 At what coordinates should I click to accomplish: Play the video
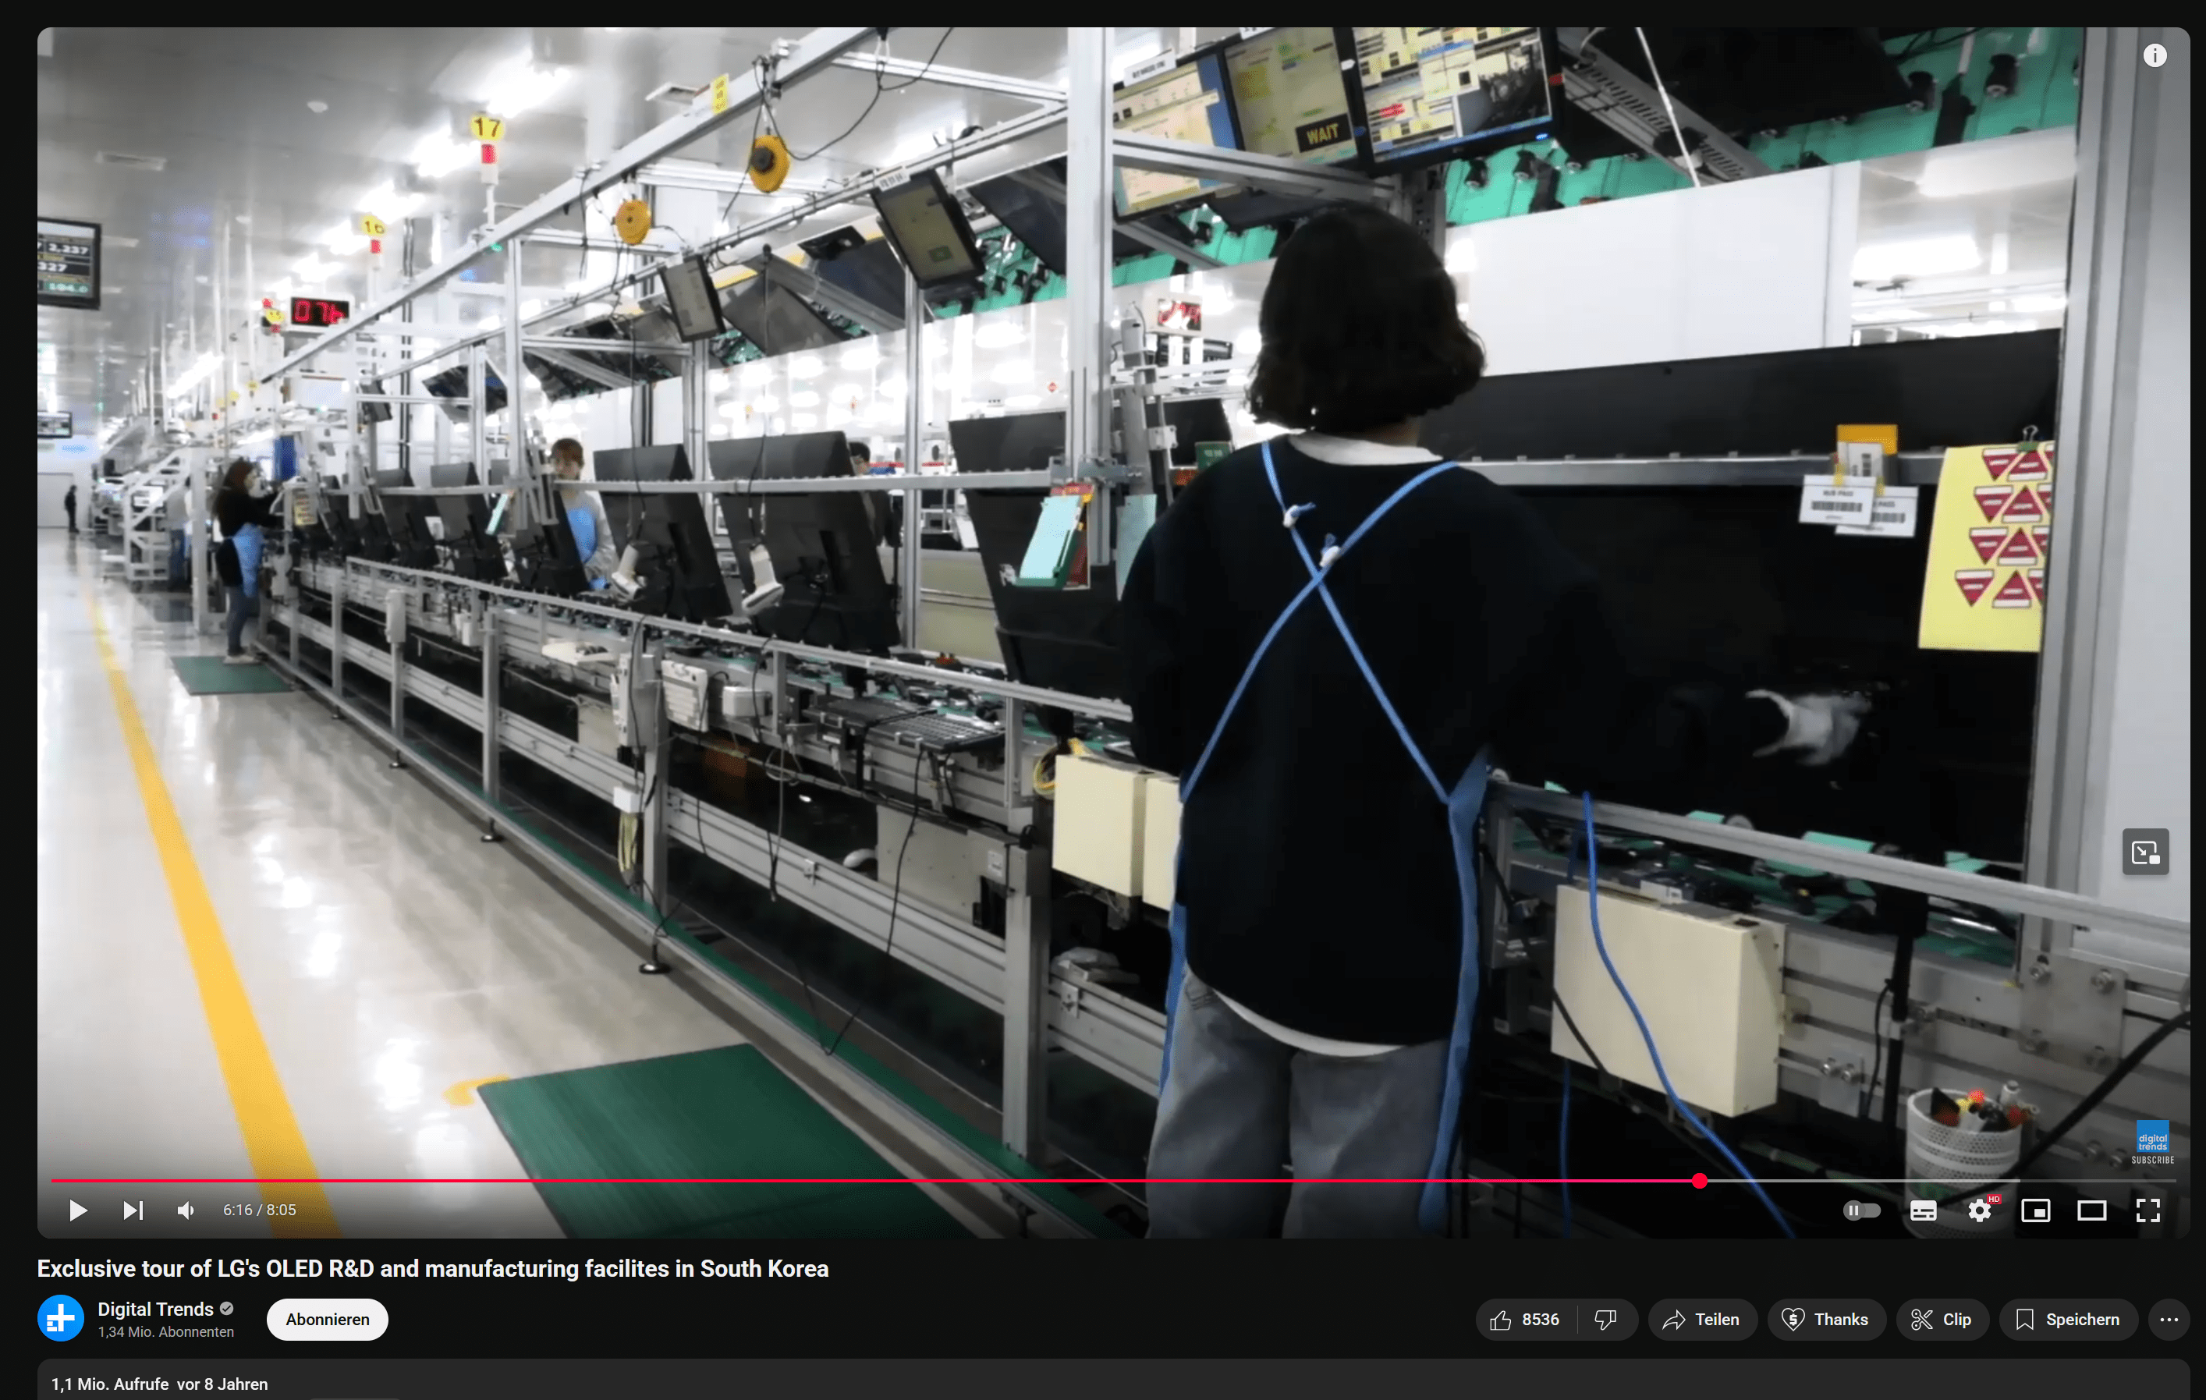[x=78, y=1210]
